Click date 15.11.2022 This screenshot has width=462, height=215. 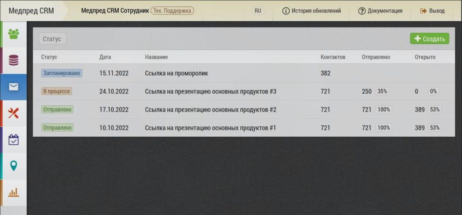114,73
